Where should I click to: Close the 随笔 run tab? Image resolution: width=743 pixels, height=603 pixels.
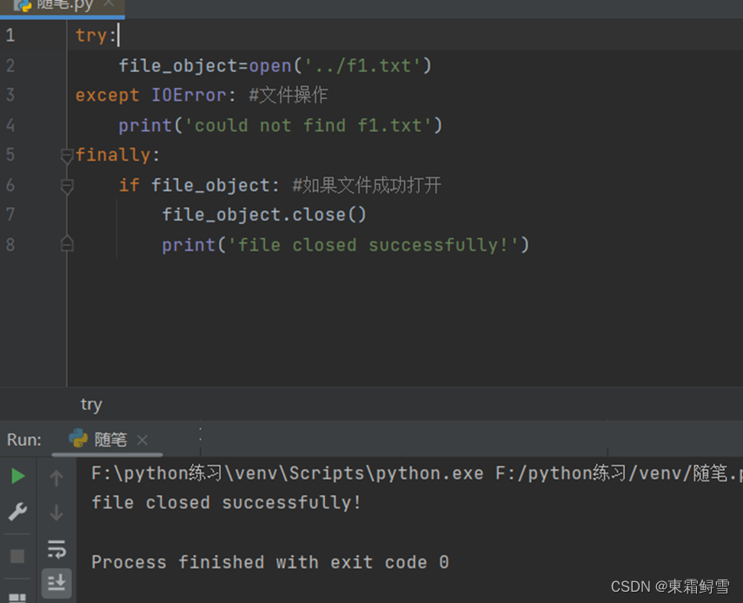coord(143,440)
